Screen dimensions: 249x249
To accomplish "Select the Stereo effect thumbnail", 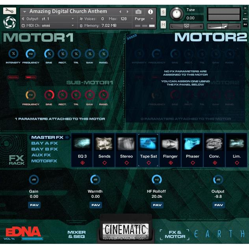I will [x=126, y=143].
